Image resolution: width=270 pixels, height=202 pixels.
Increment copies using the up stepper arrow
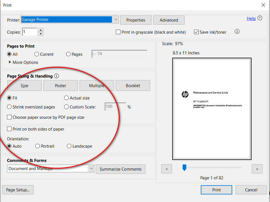point(41,30)
